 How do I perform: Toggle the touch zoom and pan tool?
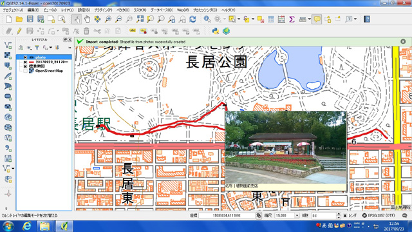tap(77, 19)
